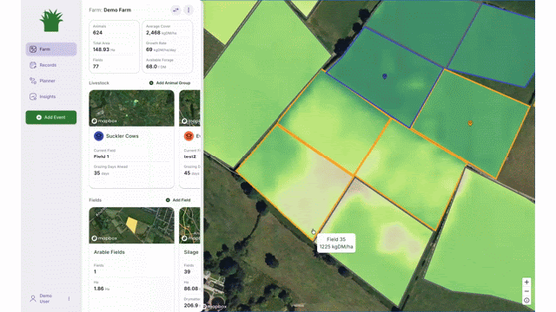556x312 pixels.
Task: Open the Farm menu item
Action: [x=51, y=49]
